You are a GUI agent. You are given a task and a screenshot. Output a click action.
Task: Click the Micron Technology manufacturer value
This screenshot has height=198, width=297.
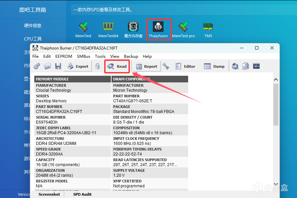click(x=130, y=90)
